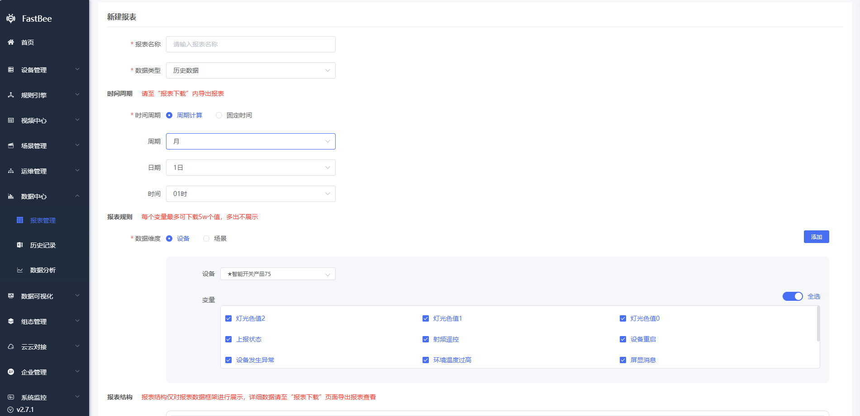Click the FastBee logo icon
This screenshot has height=416, width=860.
11,19
